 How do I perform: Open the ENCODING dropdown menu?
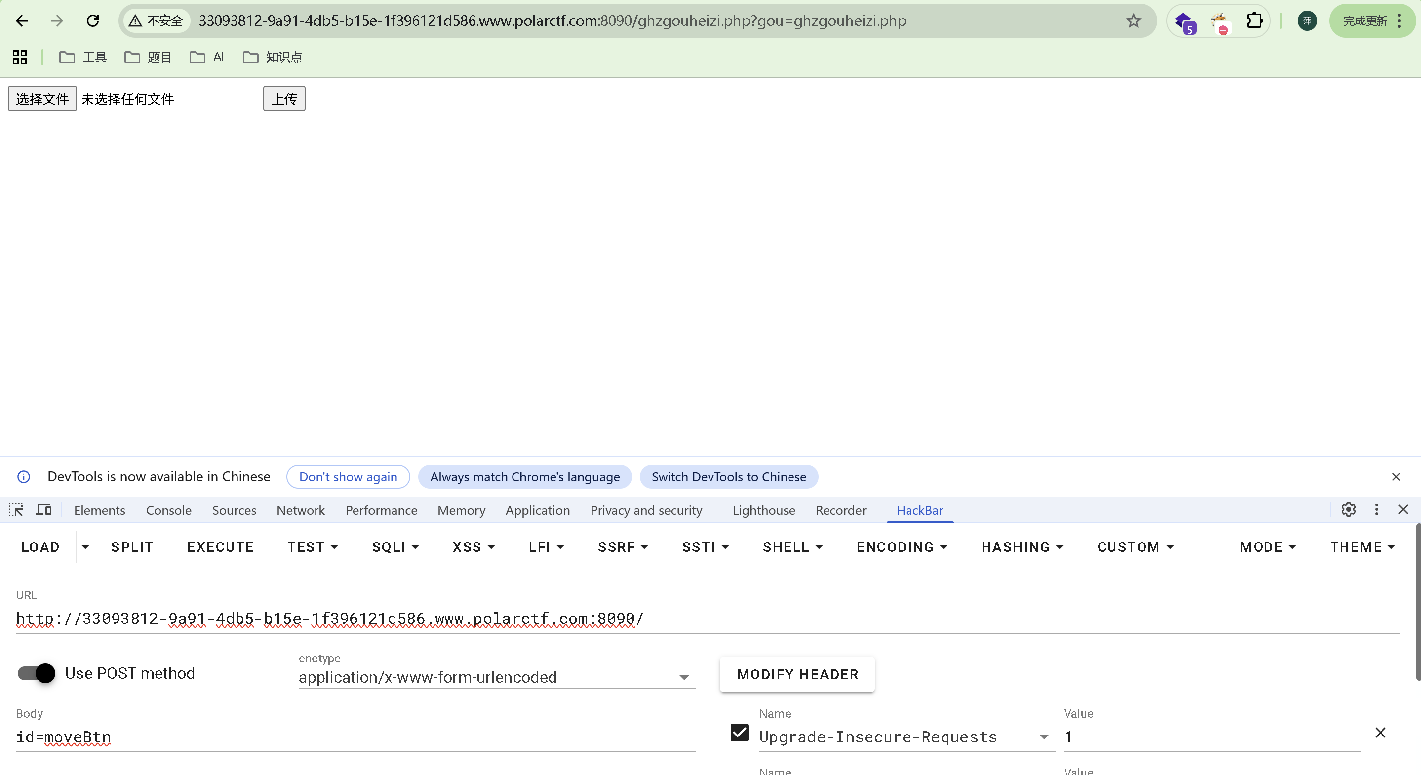[901, 547]
